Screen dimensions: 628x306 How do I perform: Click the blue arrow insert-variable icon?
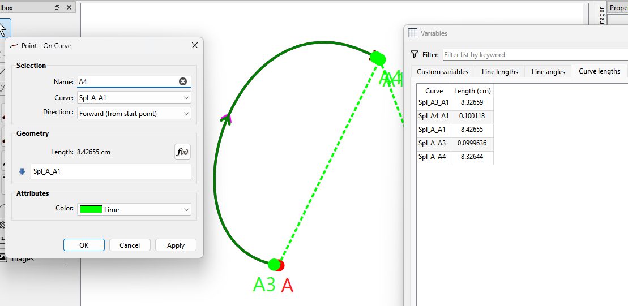[x=23, y=171]
